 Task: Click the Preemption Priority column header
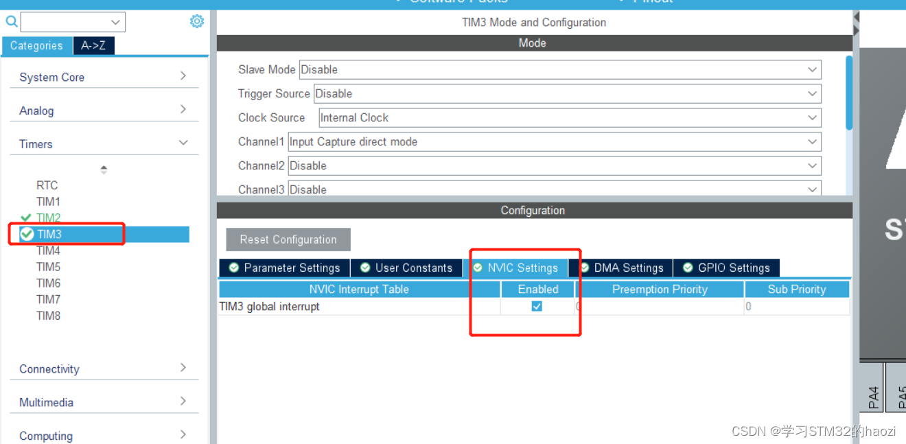[660, 289]
